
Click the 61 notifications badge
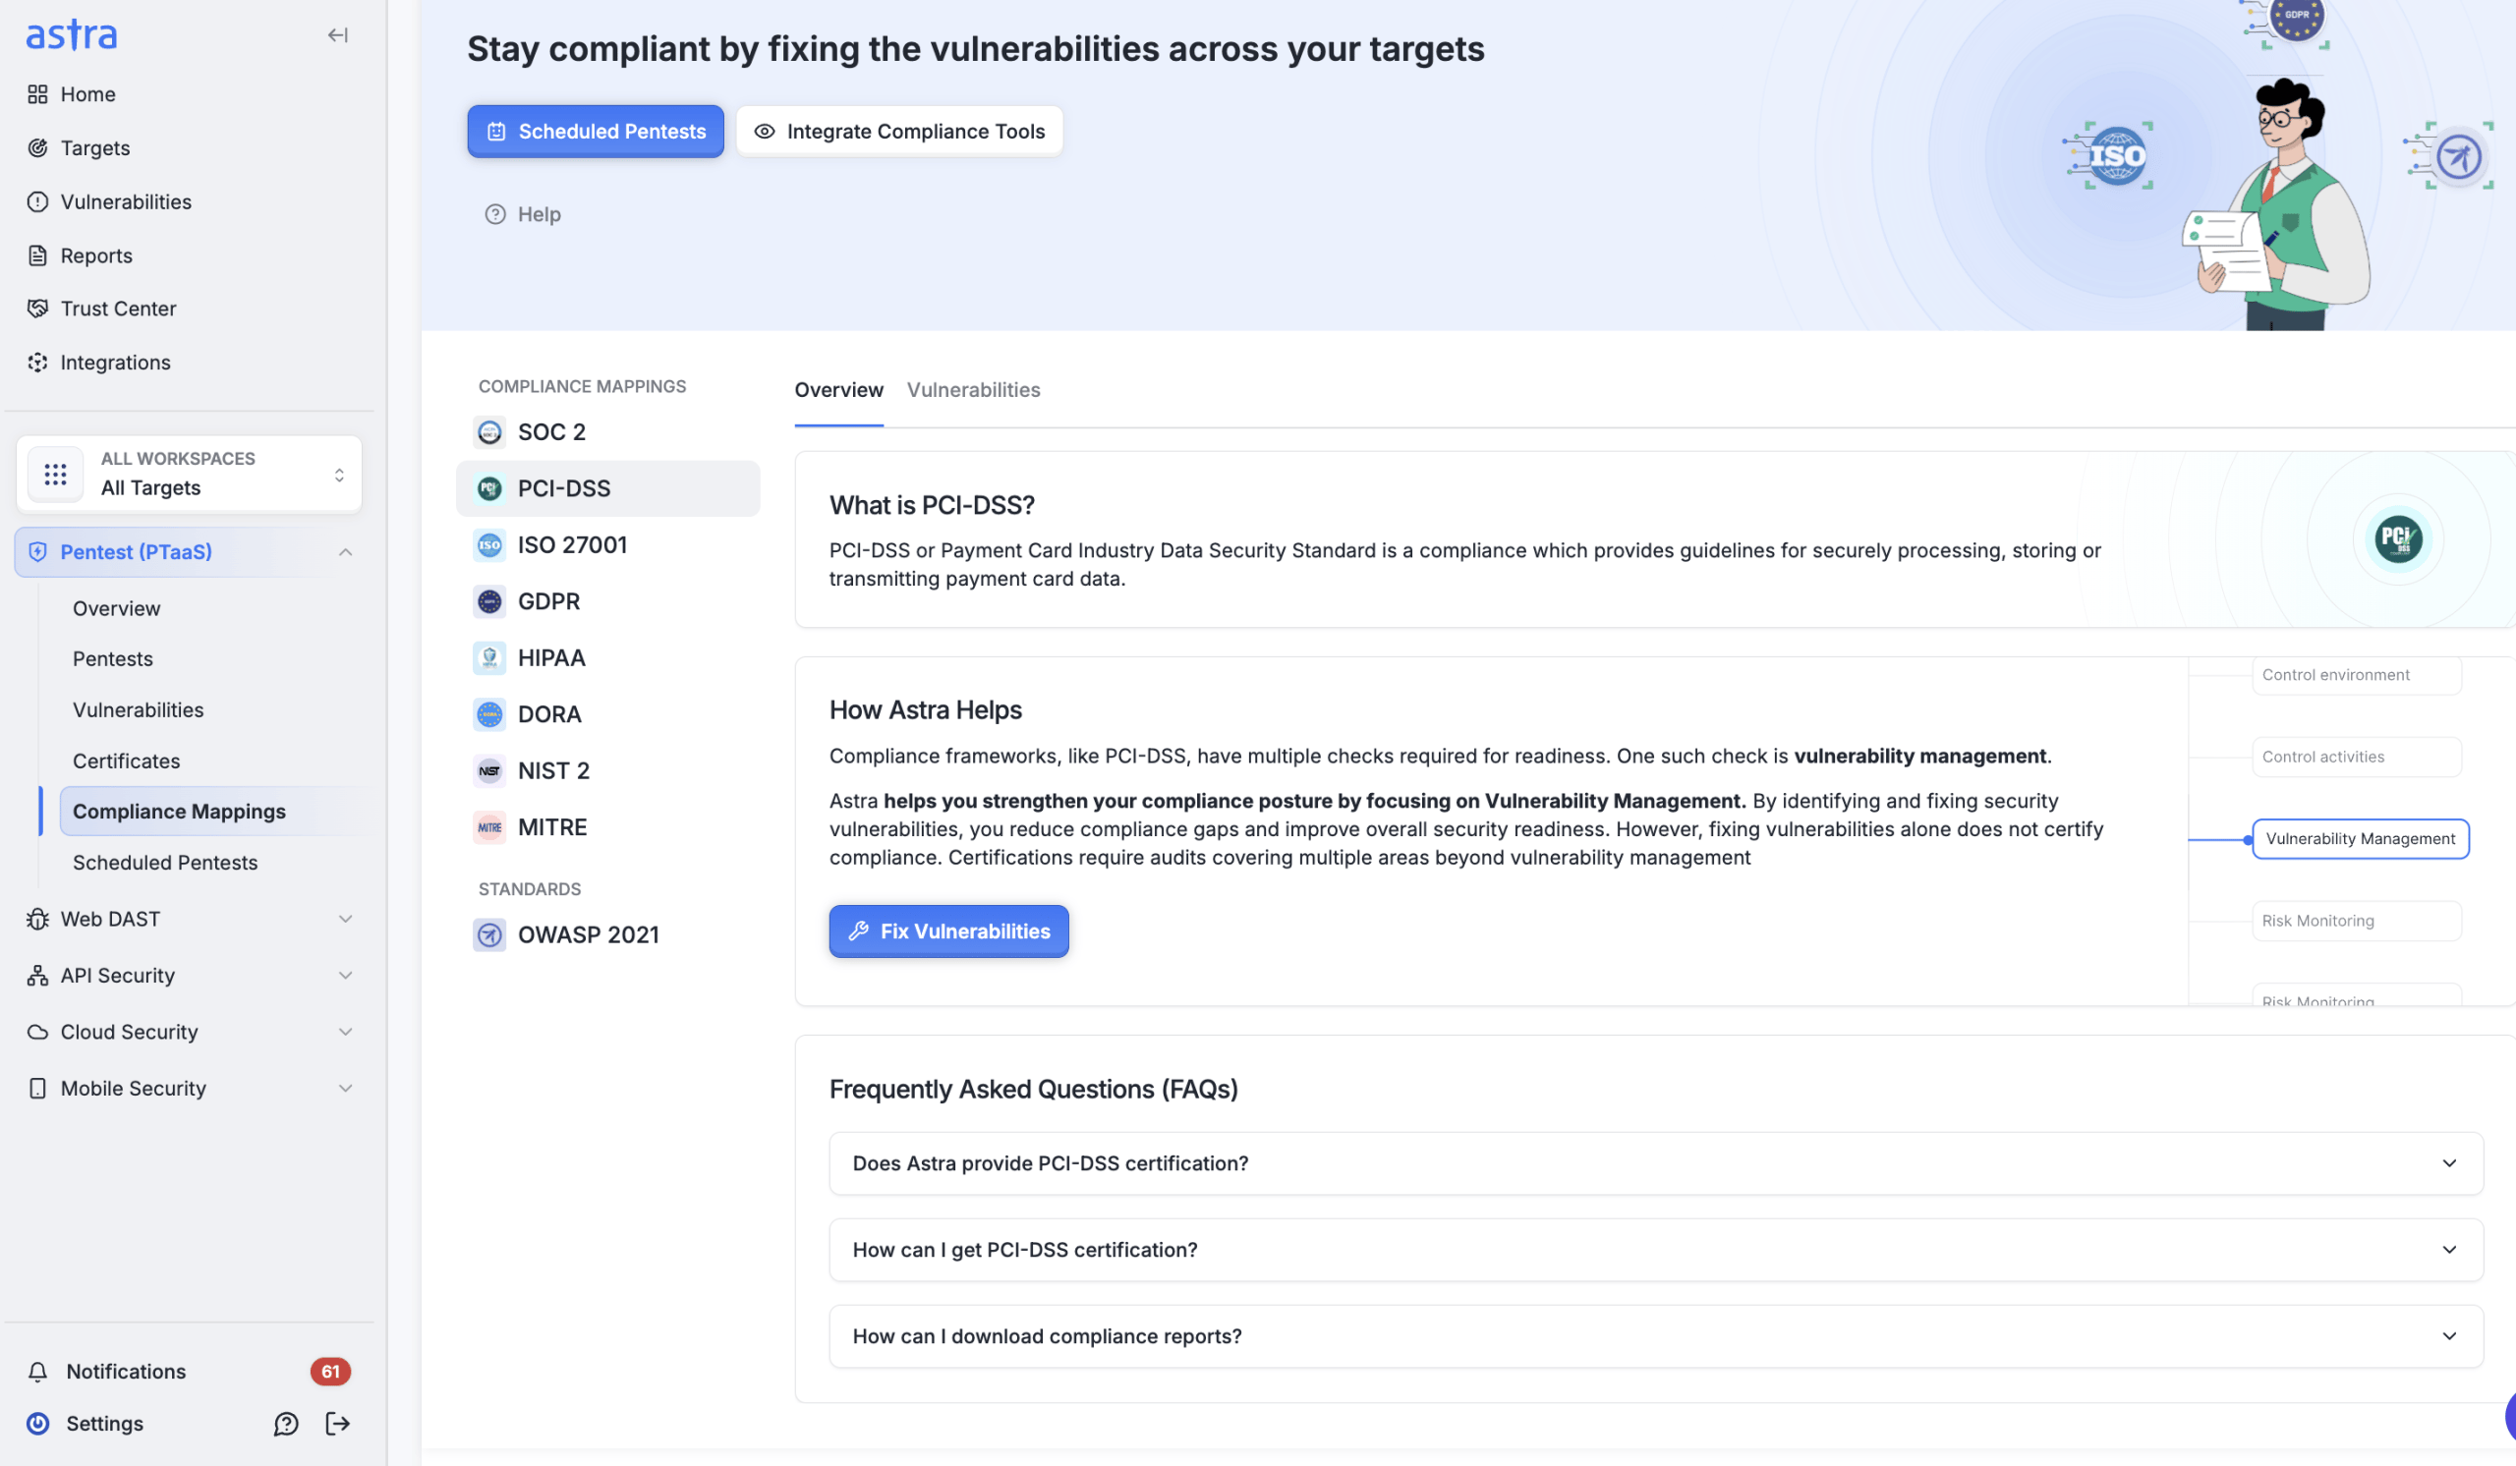(330, 1373)
